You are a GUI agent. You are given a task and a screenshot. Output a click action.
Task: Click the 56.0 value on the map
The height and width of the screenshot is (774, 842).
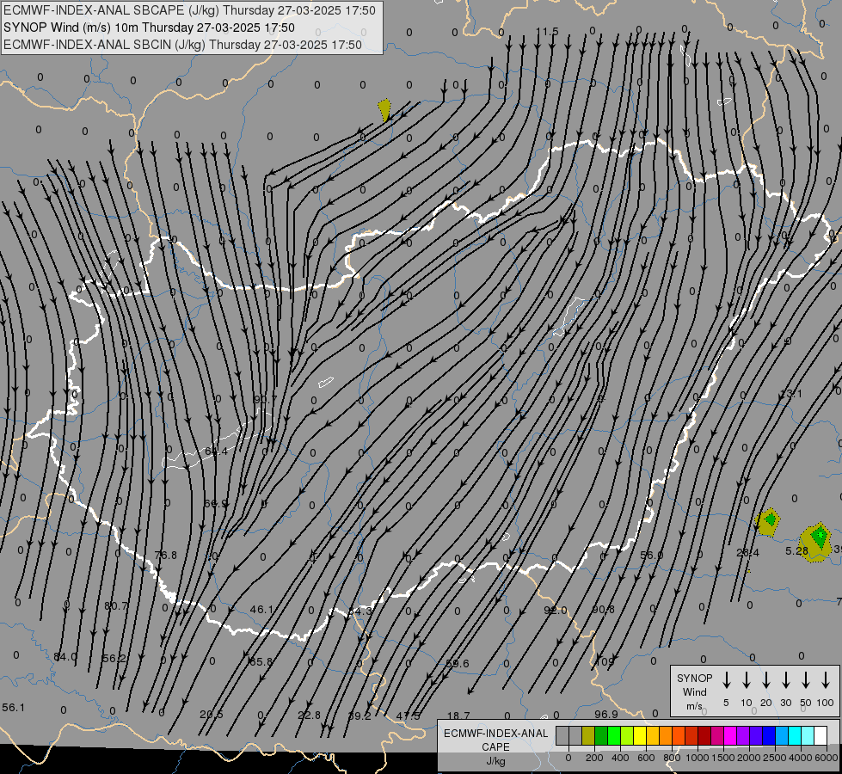coord(652,555)
